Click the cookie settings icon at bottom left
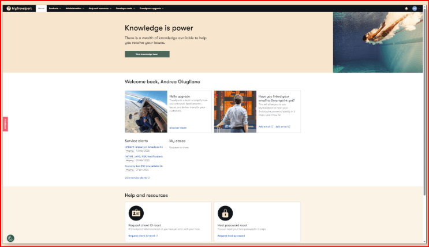Viewport: 429px width, 247px height. tap(10, 238)
